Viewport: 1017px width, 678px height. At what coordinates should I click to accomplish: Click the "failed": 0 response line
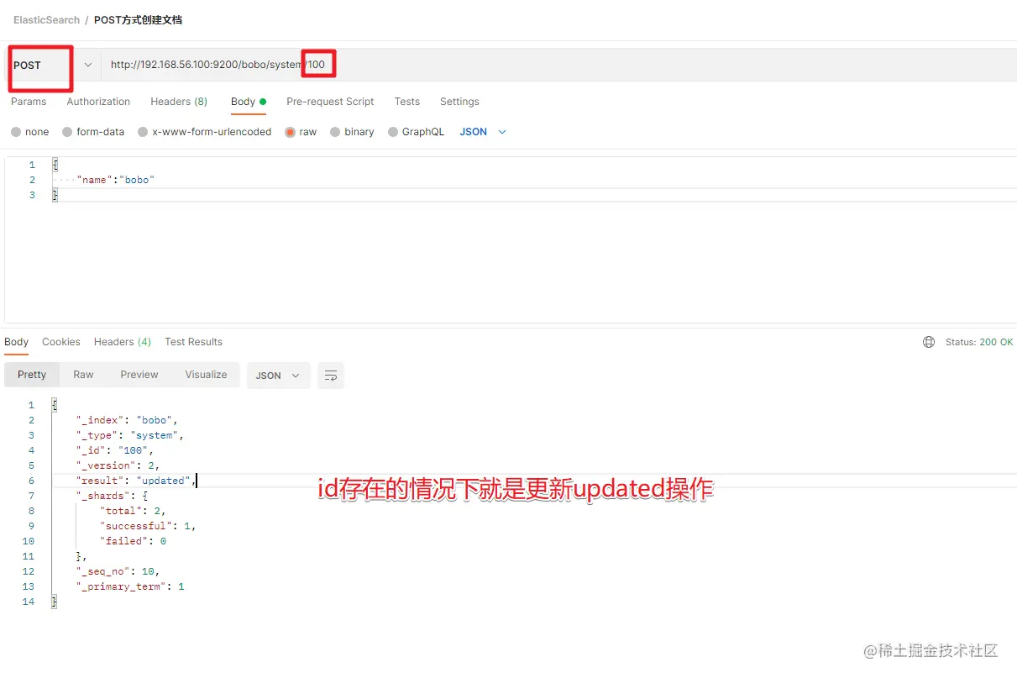[x=133, y=541]
